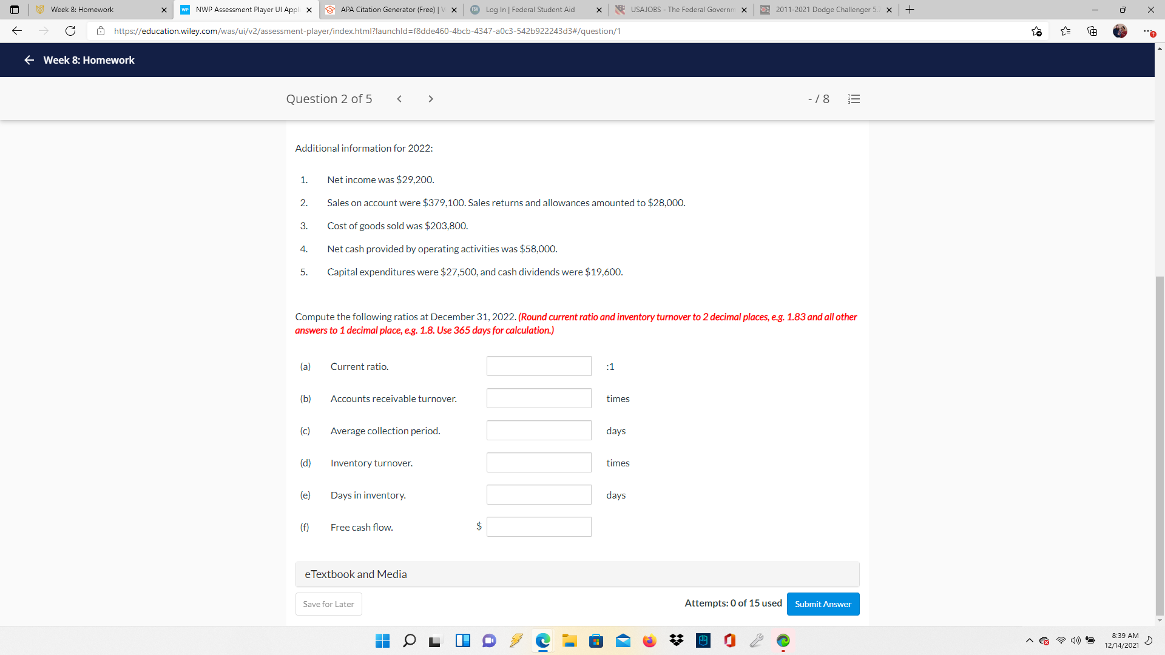The width and height of the screenshot is (1165, 655).
Task: Open the Settings and more ellipsis menu
Action: [x=1148, y=31]
